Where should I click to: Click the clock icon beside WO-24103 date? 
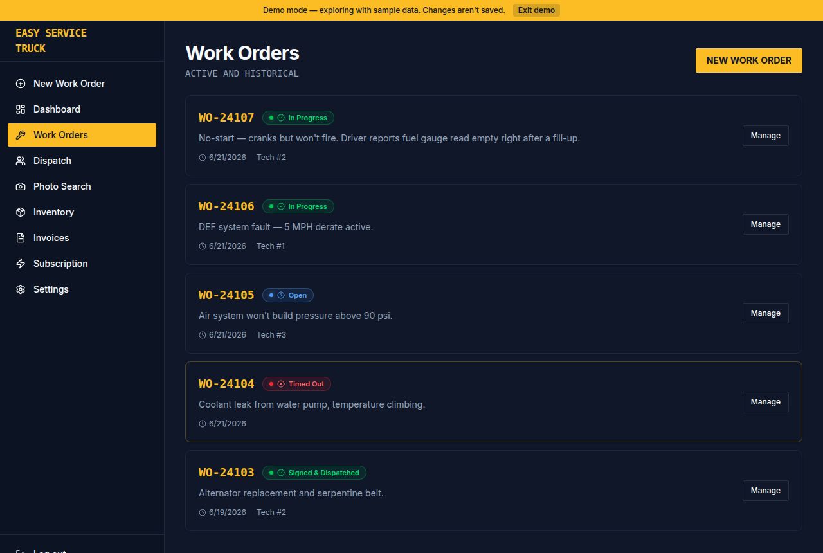203,512
